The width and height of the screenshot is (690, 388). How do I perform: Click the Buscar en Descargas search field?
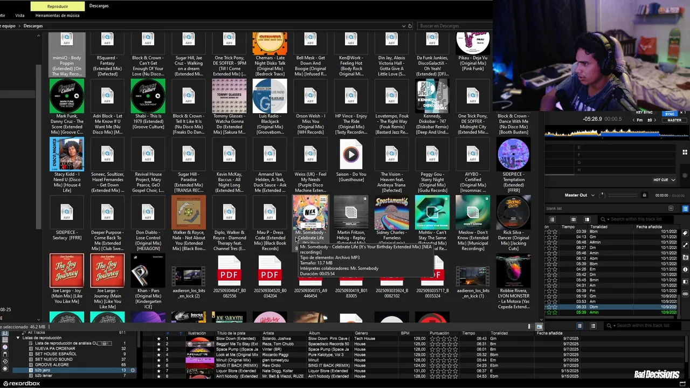point(453,26)
